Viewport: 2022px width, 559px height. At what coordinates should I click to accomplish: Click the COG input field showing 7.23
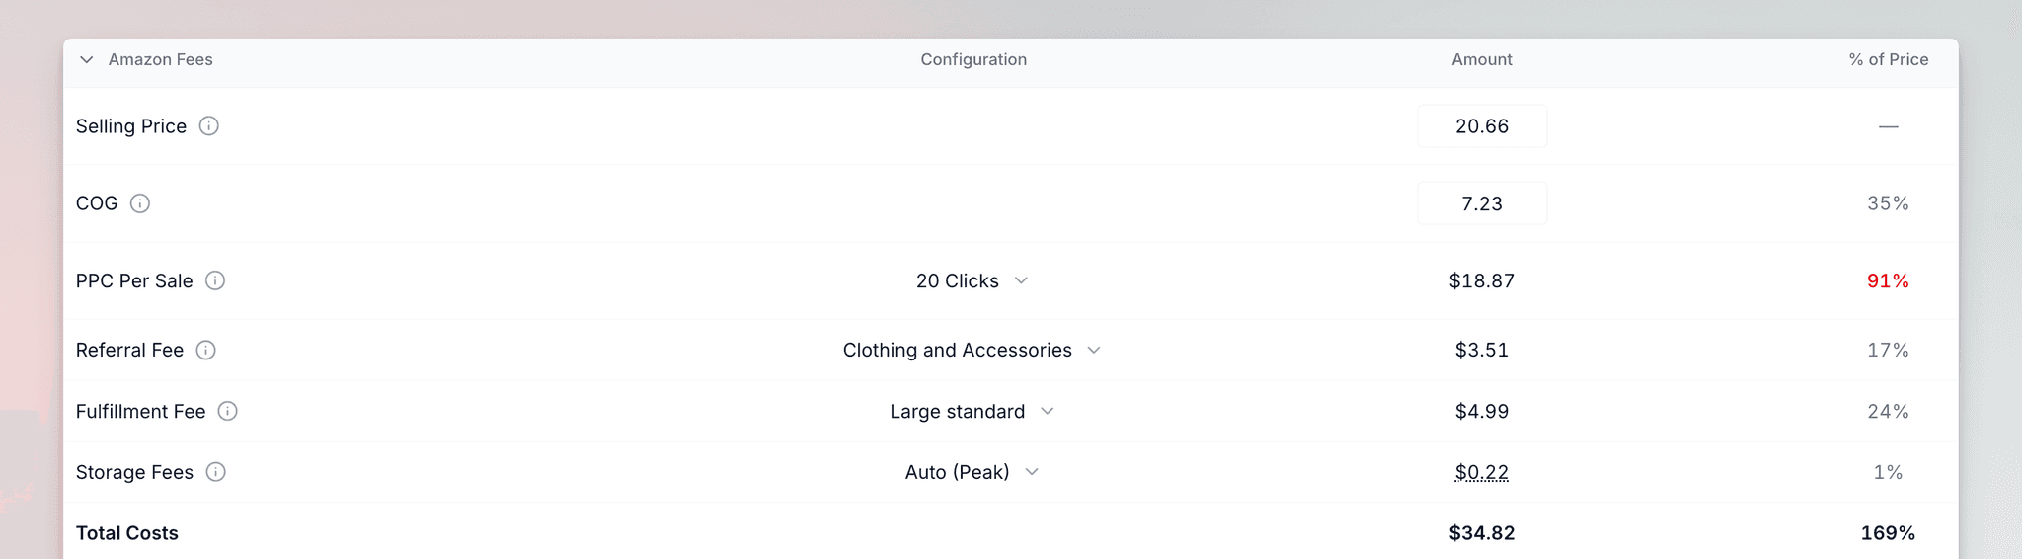tap(1482, 203)
